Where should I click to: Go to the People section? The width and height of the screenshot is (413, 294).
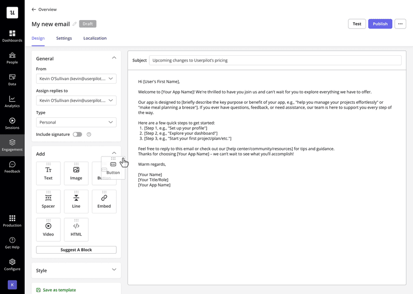(12, 57)
